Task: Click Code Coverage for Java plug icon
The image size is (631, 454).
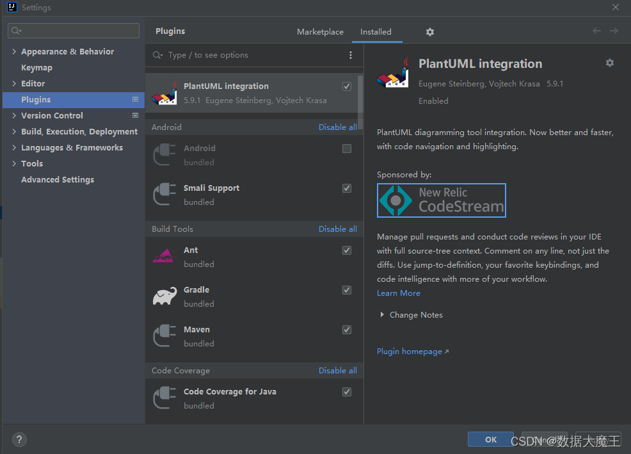Action: (x=164, y=398)
